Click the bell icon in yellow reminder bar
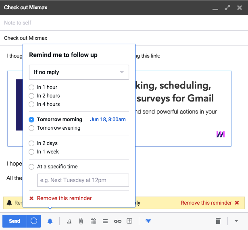Viewport: 248px width, 230px height. (9, 203)
